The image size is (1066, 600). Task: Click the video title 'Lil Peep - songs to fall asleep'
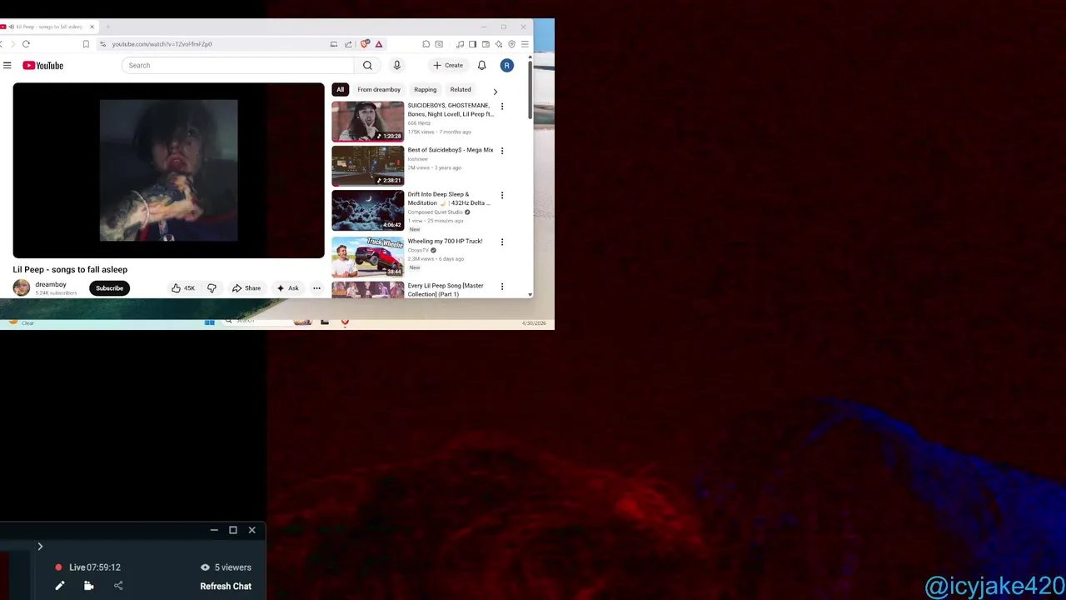70,269
